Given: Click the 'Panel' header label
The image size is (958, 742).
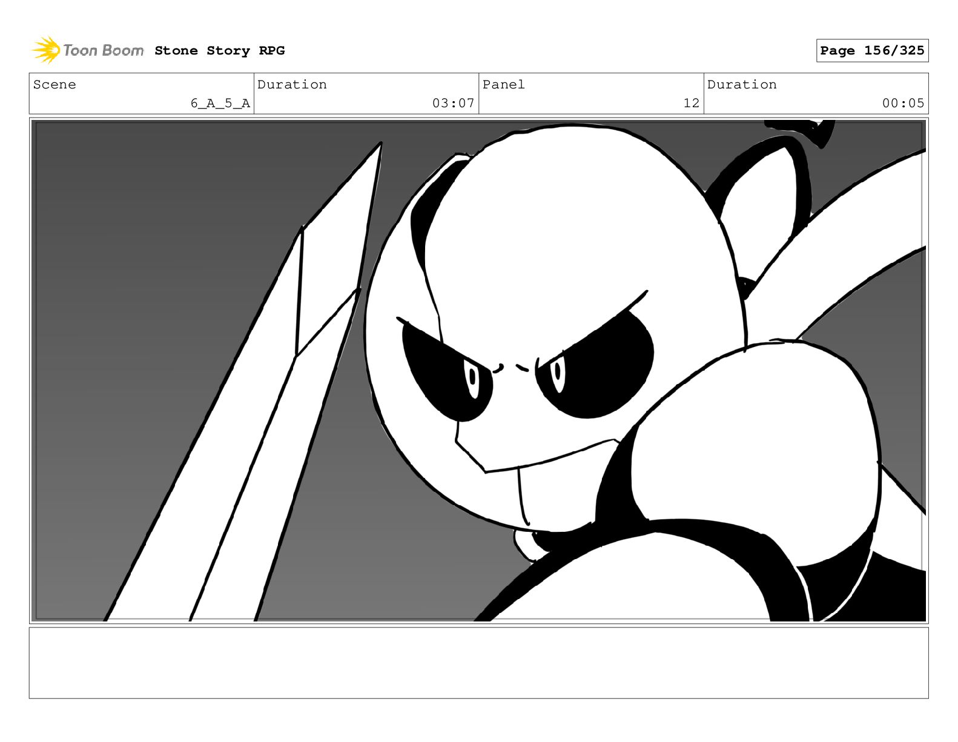Looking at the screenshot, I should [x=504, y=85].
